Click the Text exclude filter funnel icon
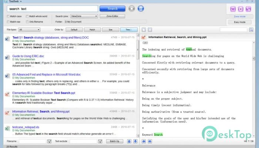Screen dimensions: 259x148 point(100,141)
